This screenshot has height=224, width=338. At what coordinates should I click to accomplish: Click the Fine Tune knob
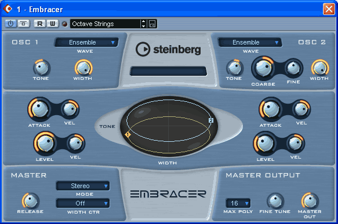coord(275,201)
